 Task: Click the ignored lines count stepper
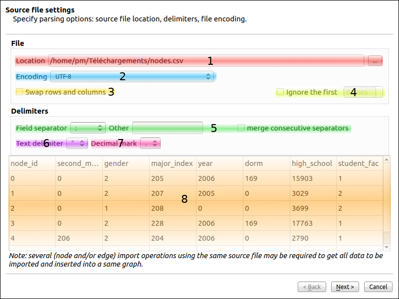363,92
